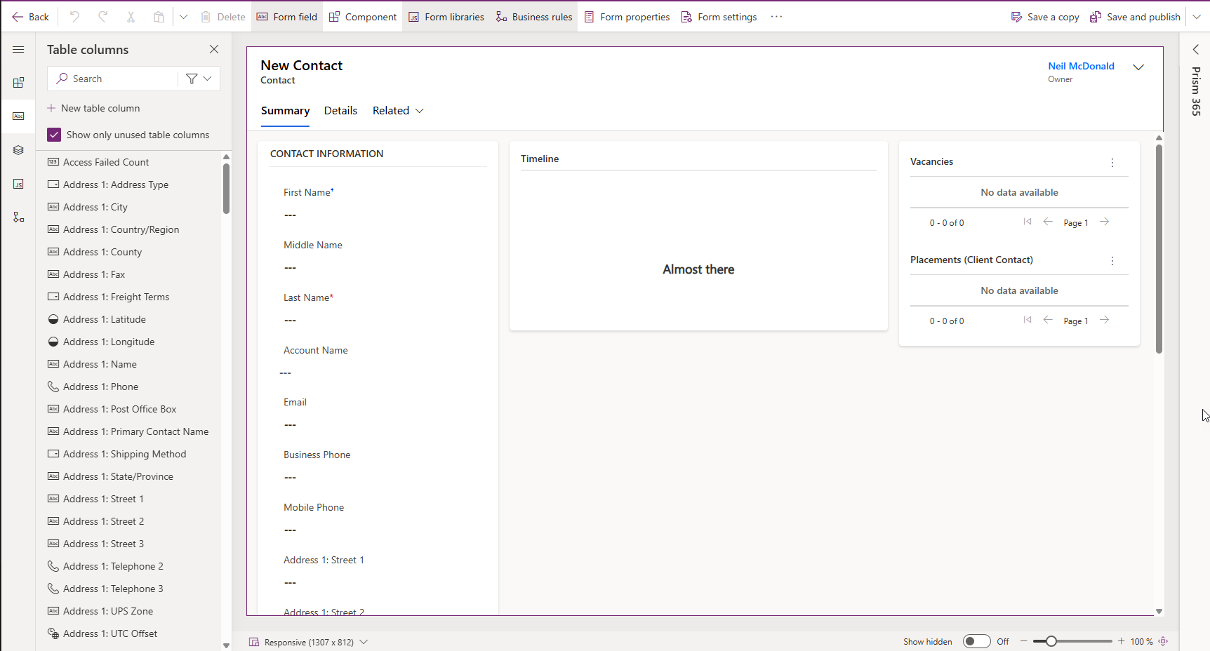Open the paste options dropdown arrow
Viewport: 1210px width, 651px height.
183,17
